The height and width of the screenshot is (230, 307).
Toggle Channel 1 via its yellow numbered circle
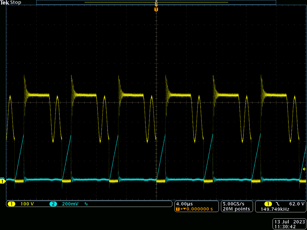12,204
